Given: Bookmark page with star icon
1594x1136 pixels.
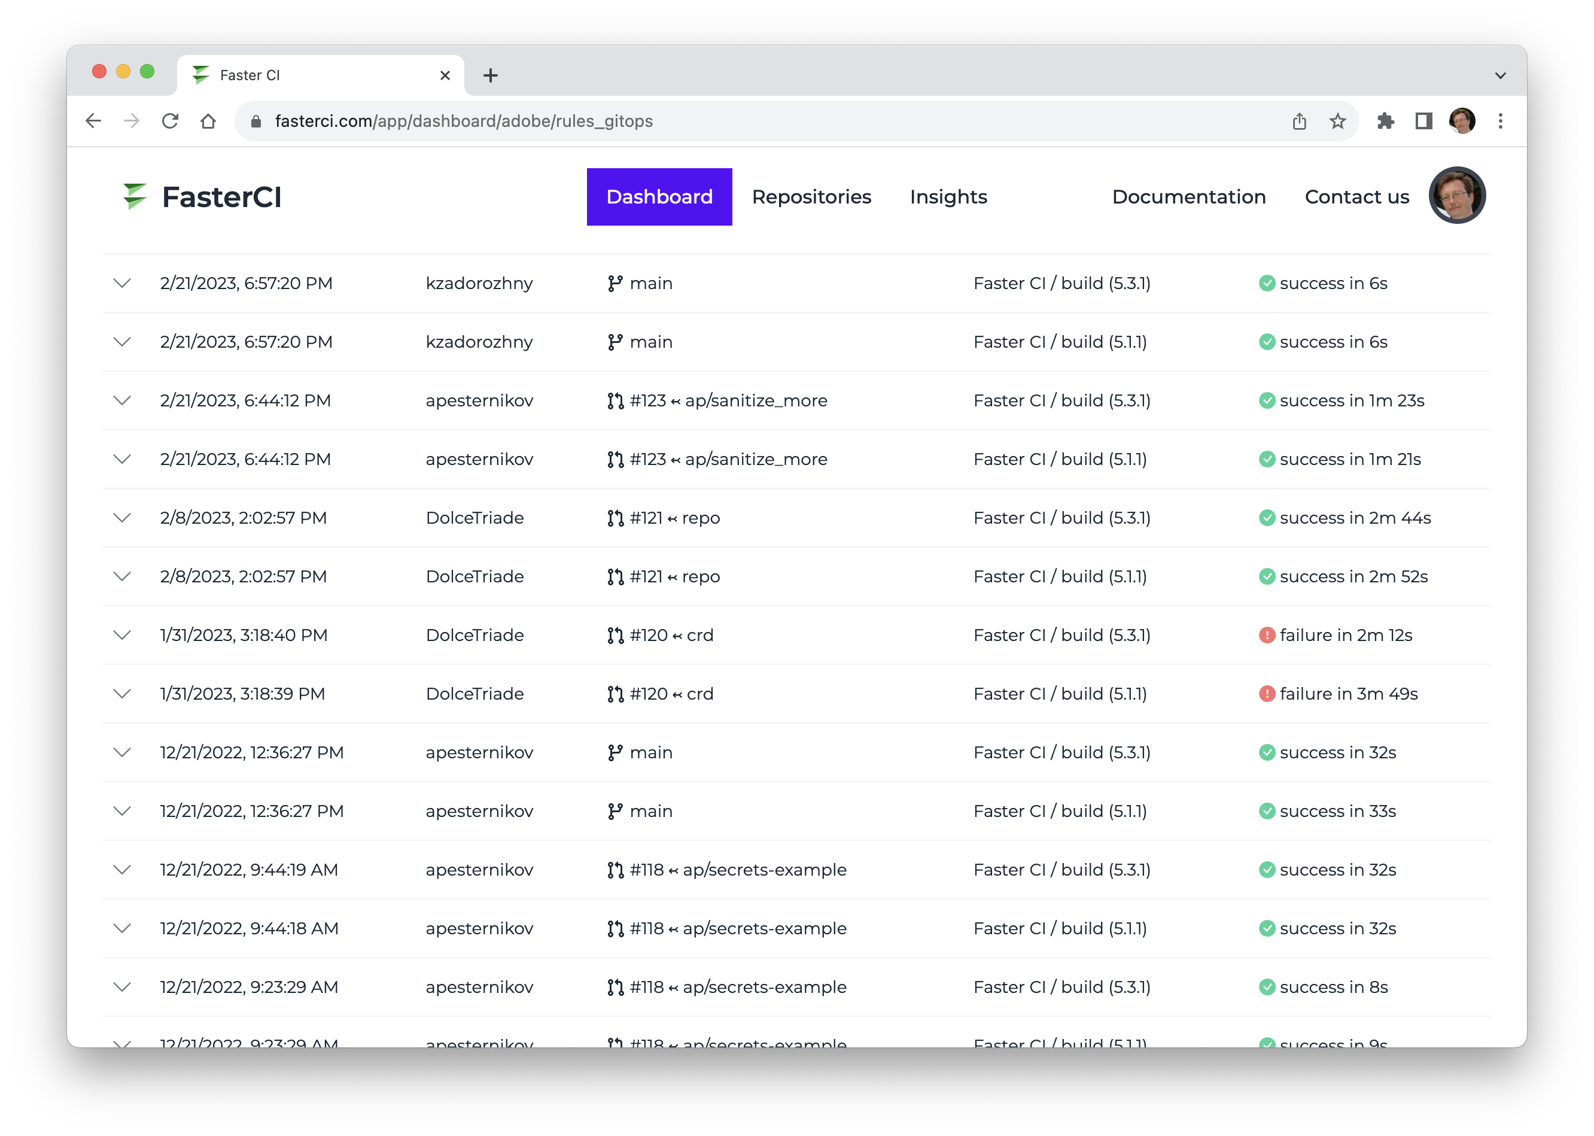Looking at the screenshot, I should tap(1337, 121).
